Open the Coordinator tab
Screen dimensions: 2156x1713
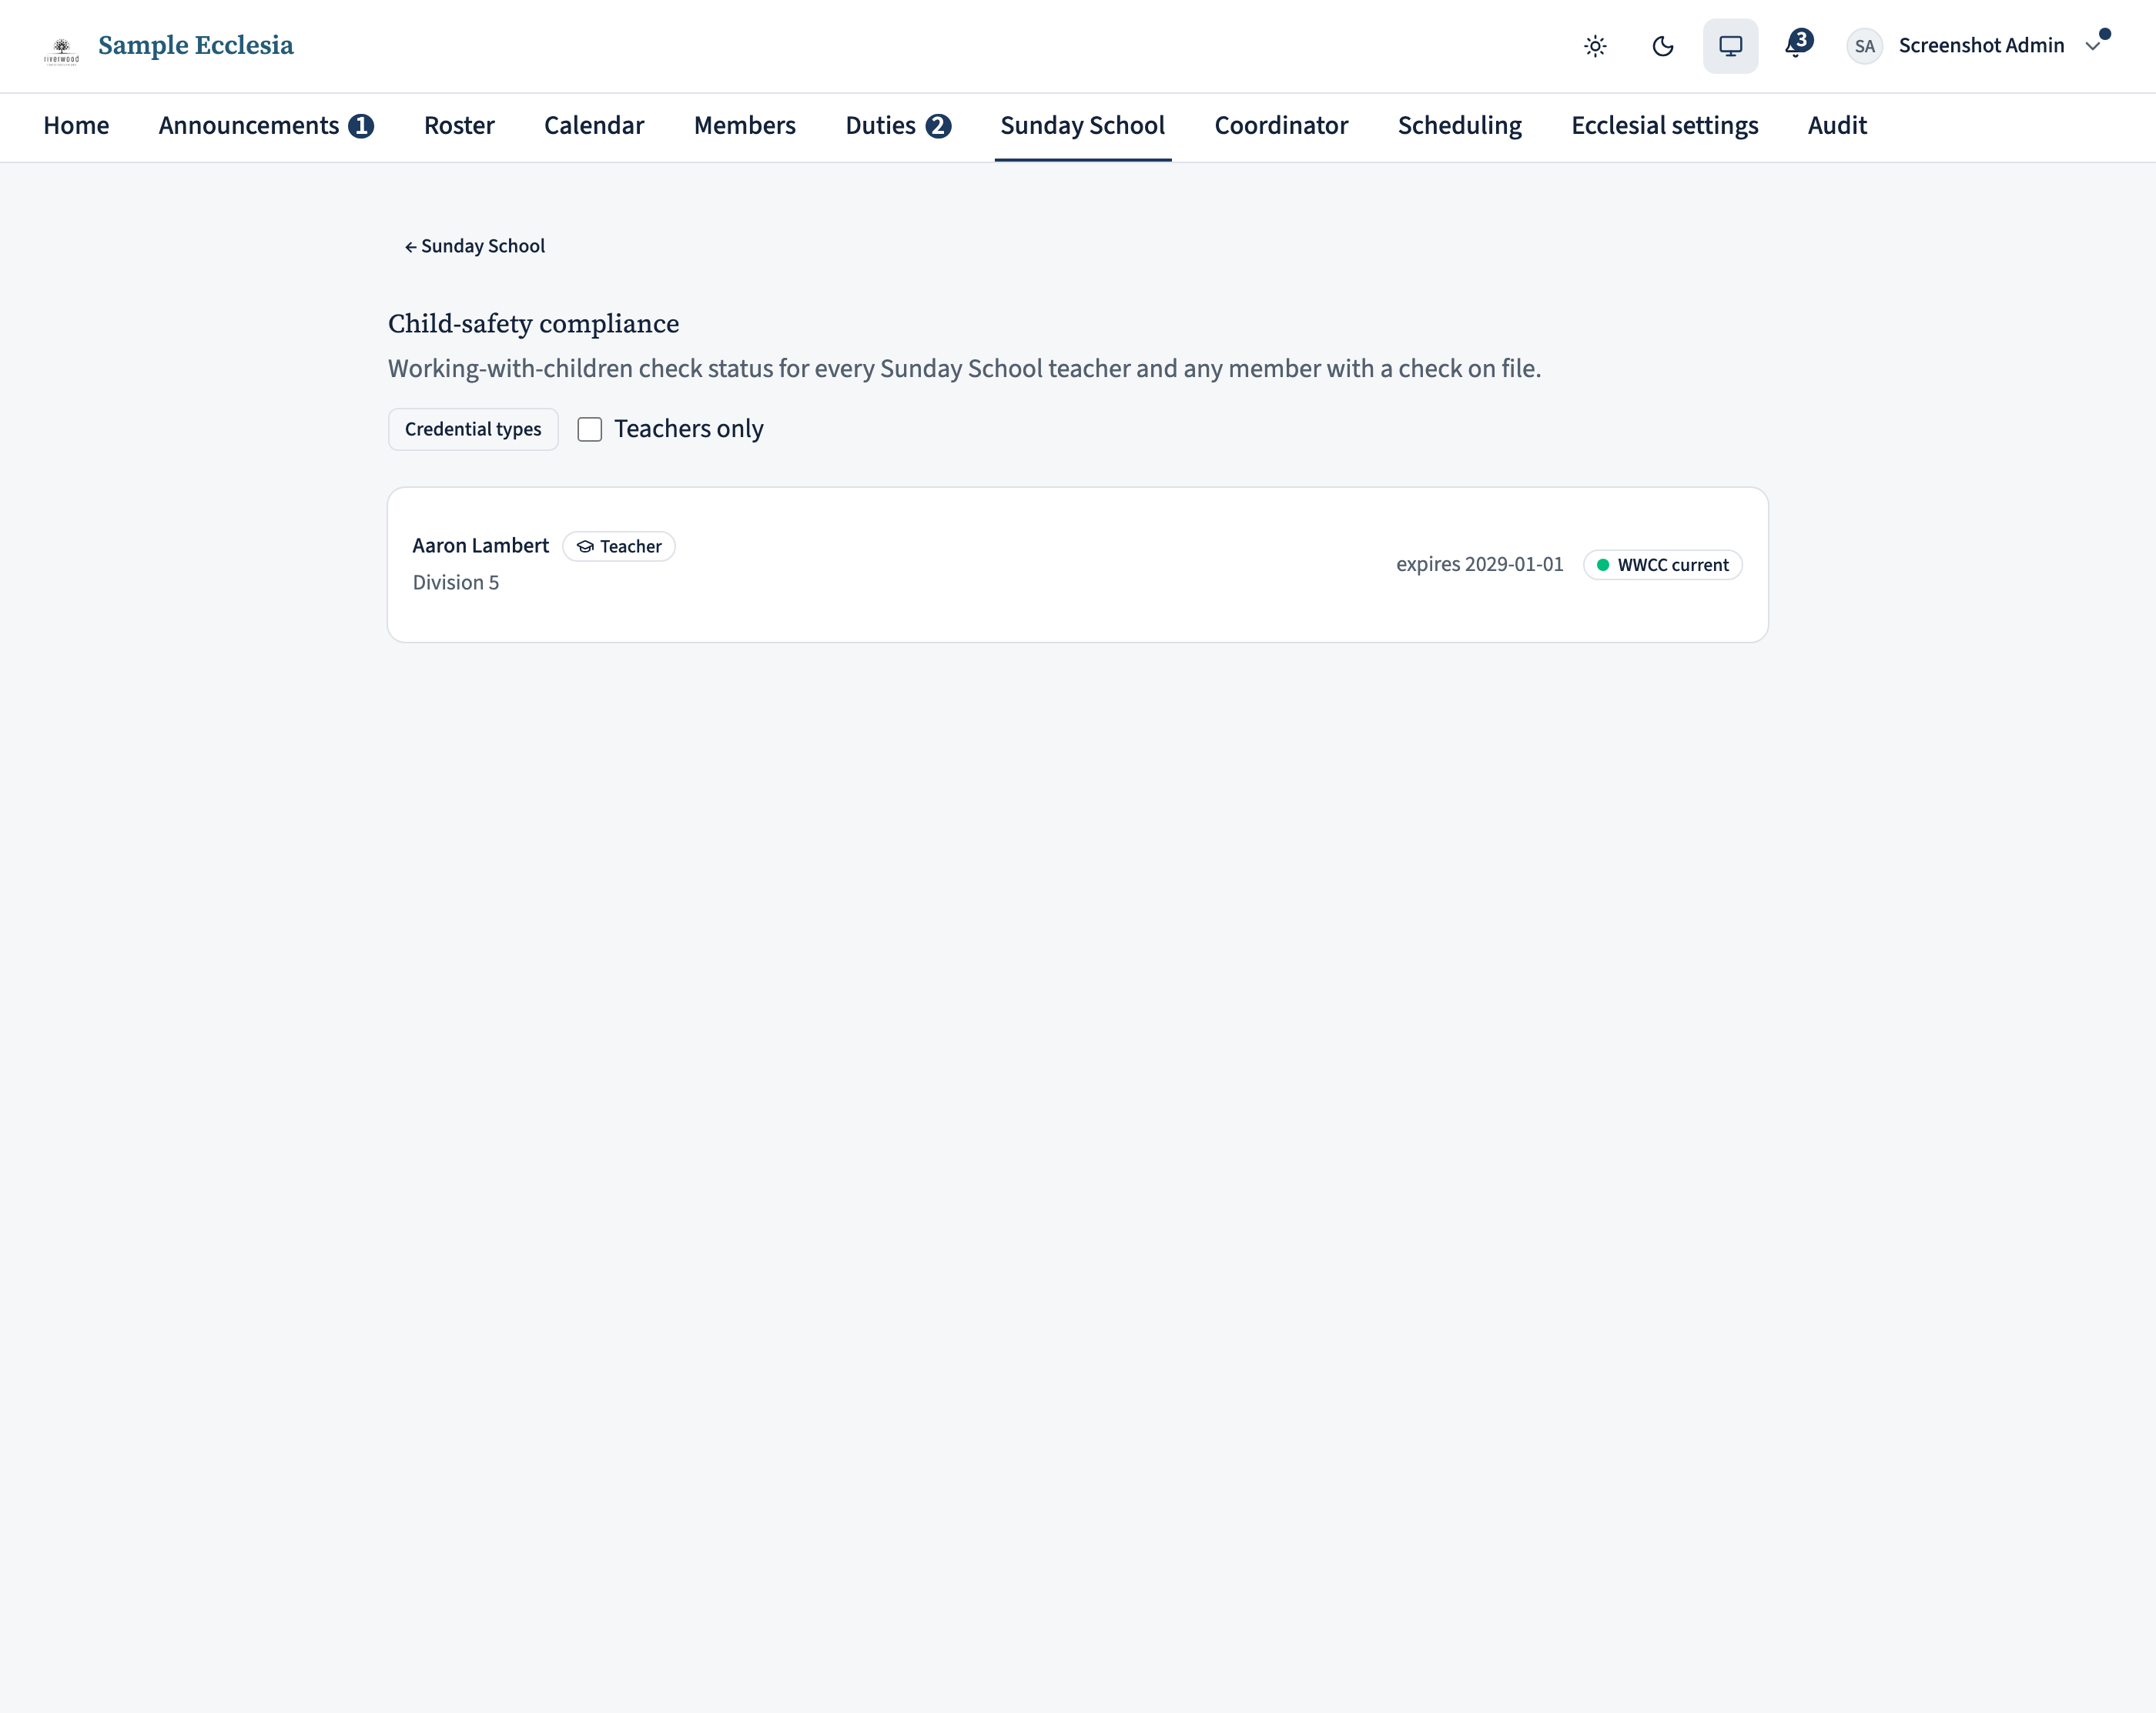1281,125
